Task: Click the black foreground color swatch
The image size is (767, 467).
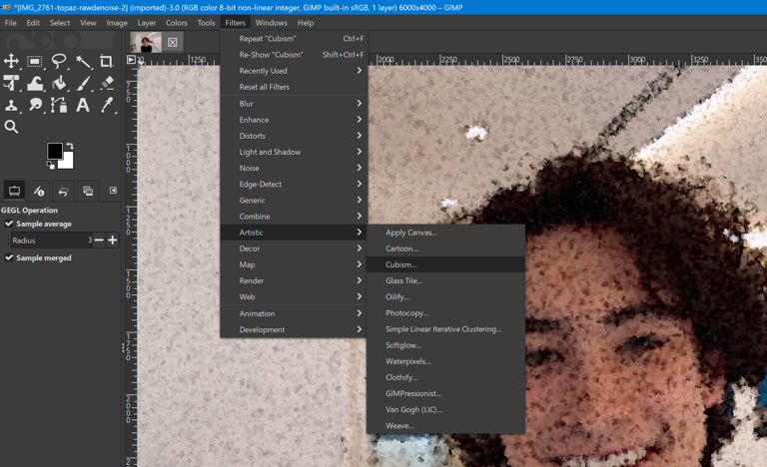Action: point(55,151)
